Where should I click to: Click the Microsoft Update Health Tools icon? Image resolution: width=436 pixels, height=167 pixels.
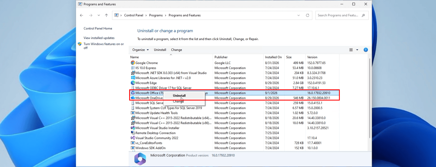[133, 113]
